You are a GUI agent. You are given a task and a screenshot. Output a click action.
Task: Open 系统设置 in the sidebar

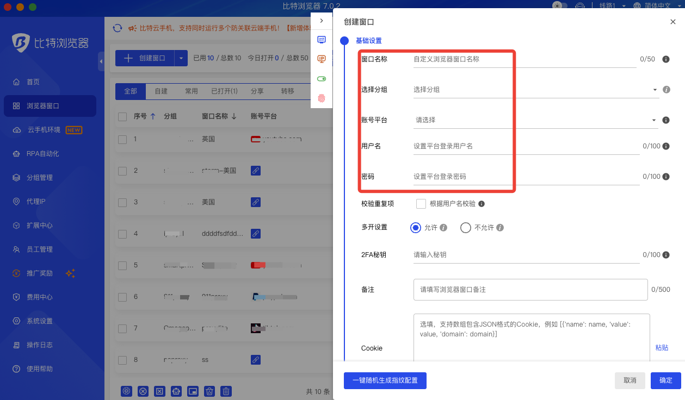click(50, 321)
